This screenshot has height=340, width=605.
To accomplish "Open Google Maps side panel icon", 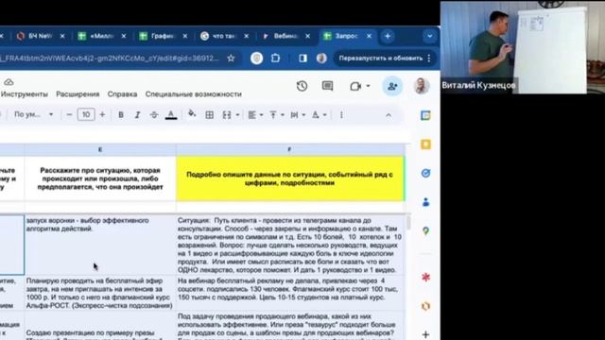I will click(x=425, y=230).
